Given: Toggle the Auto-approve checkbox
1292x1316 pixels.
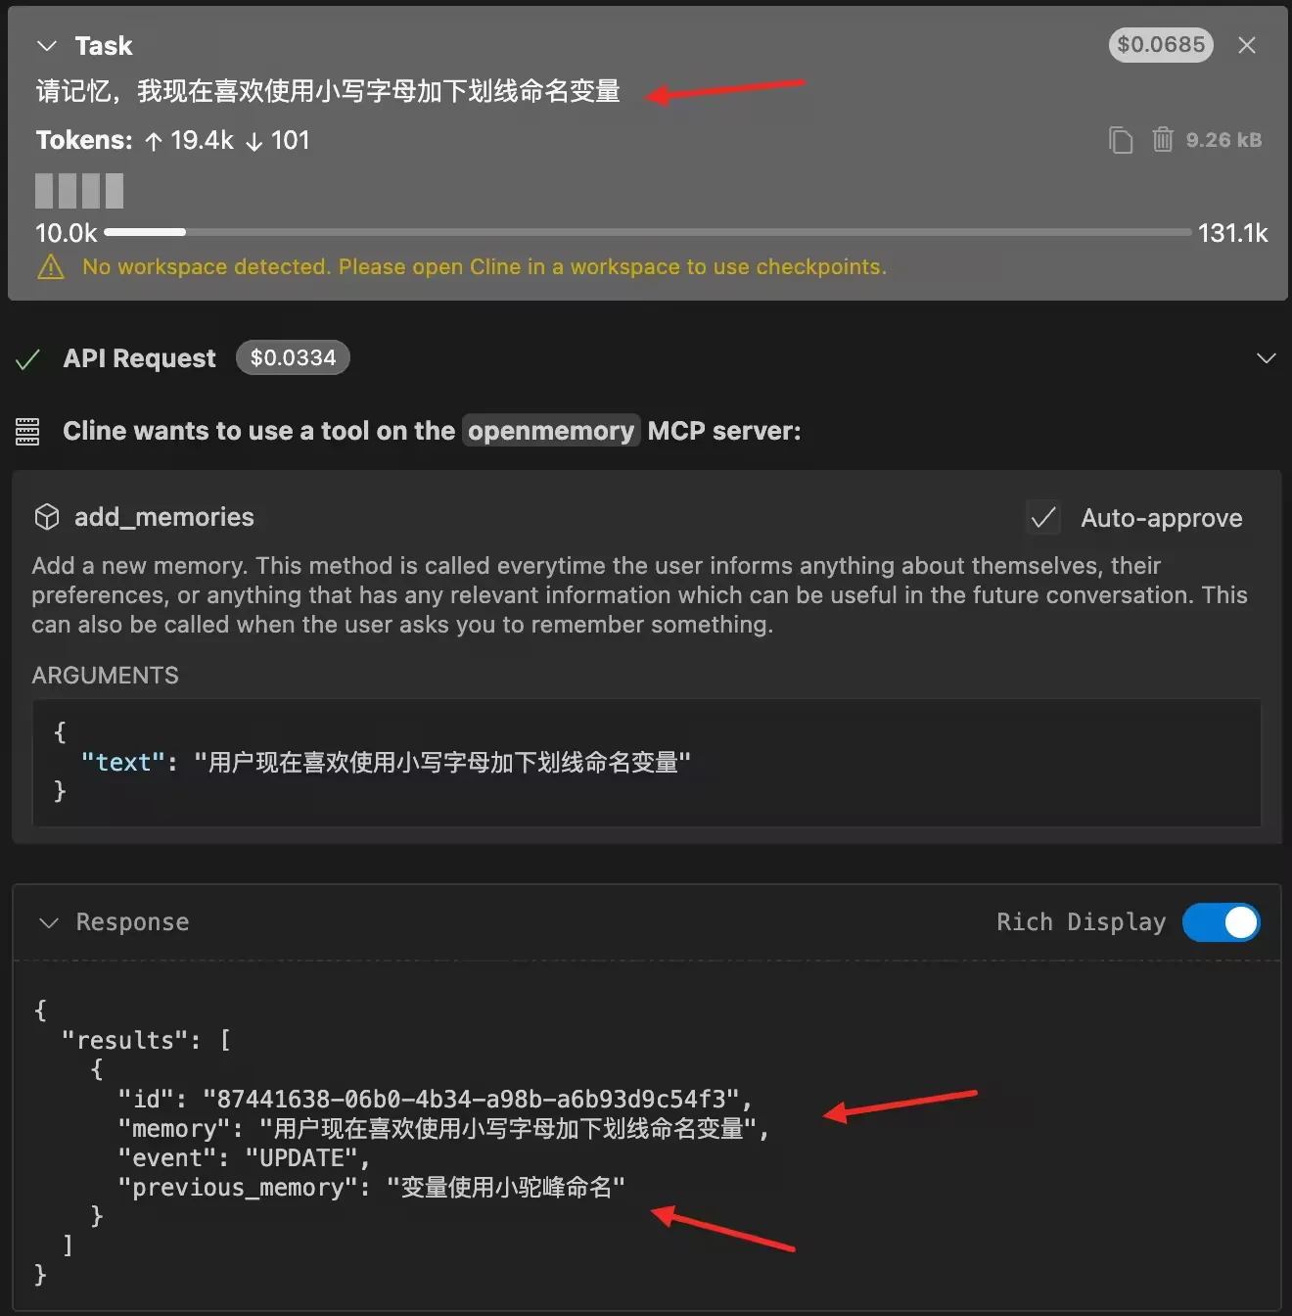Looking at the screenshot, I should (1043, 517).
